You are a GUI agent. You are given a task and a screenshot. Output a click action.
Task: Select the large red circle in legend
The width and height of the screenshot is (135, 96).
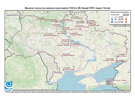pyautogui.click(x=126, y=19)
